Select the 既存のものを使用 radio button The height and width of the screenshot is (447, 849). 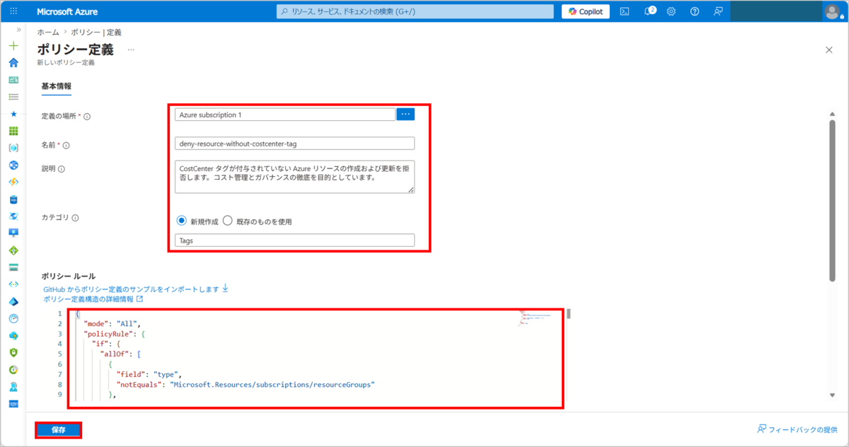tap(228, 221)
